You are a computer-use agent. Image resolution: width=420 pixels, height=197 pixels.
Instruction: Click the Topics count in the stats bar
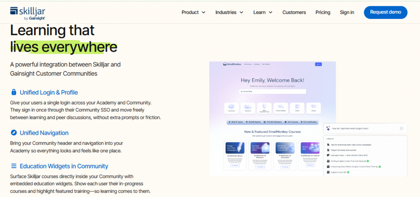point(237,122)
